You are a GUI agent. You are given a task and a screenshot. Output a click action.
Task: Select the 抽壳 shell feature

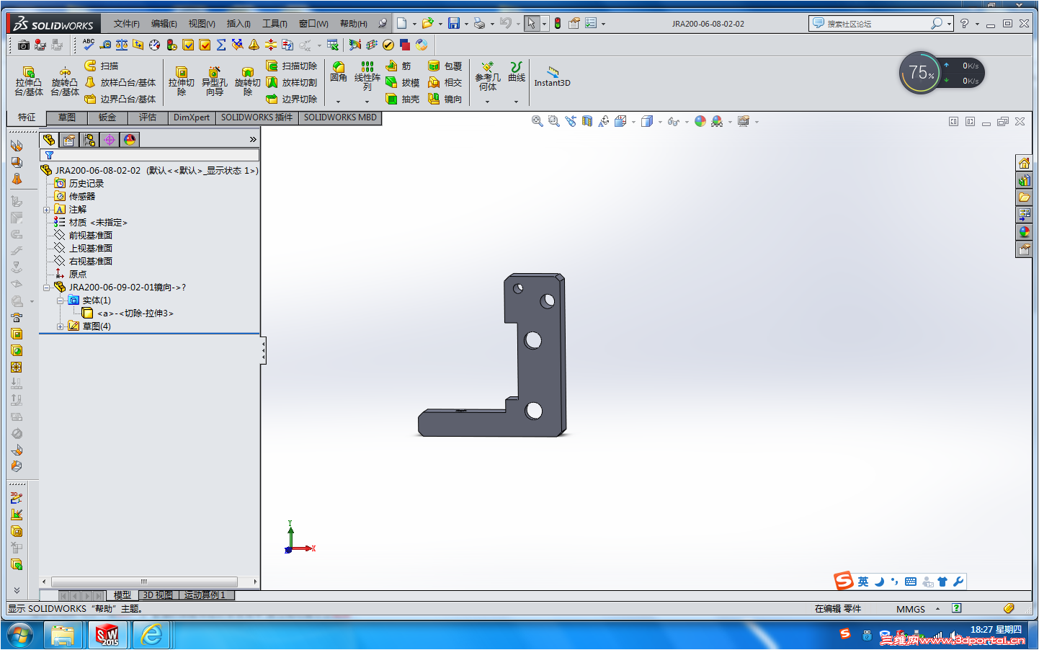point(402,99)
